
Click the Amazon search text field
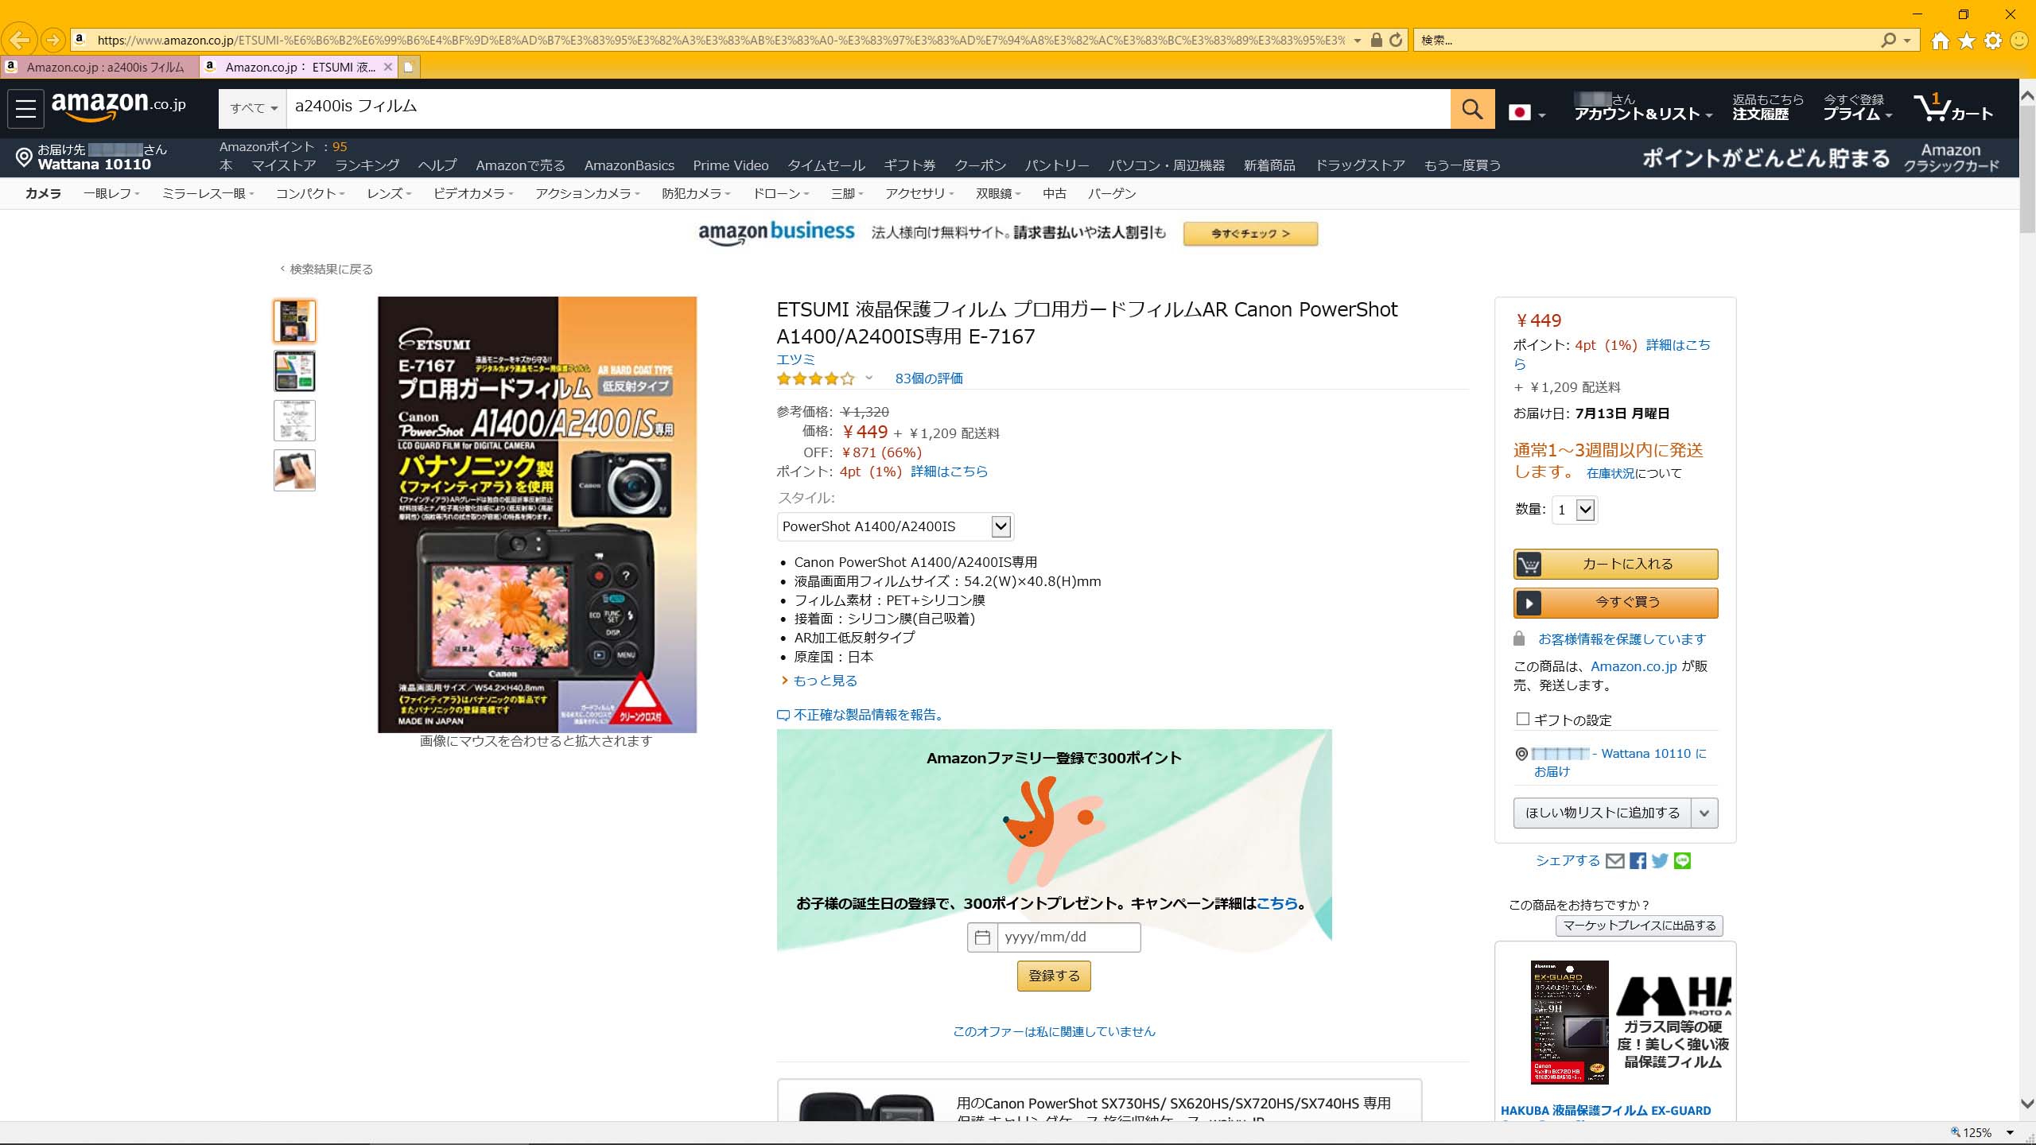(x=868, y=108)
